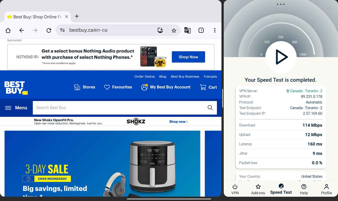Viewport: 338px width, 201px height.
Task: Click three-dot handle atop VPN window
Action: tap(281, 4)
